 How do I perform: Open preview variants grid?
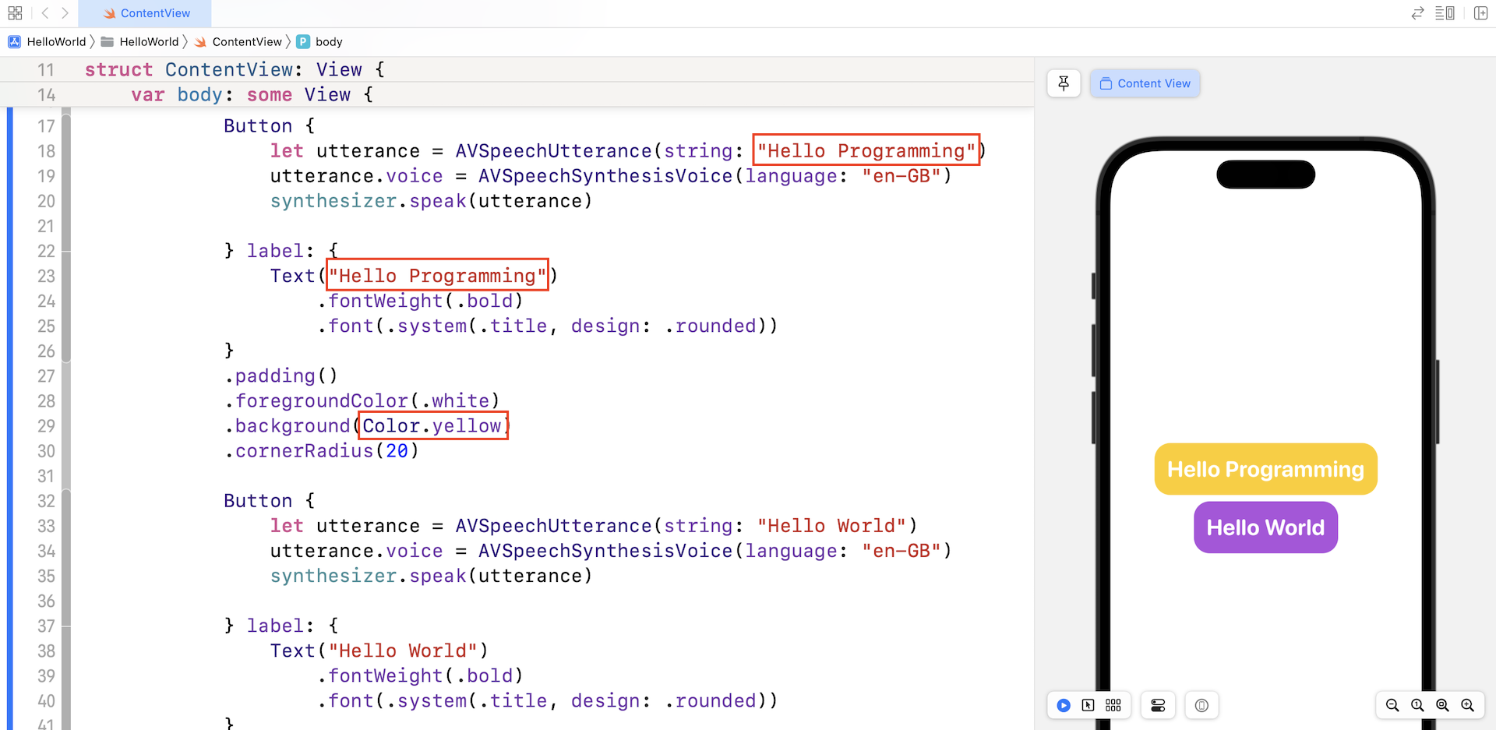pyautogui.click(x=1113, y=705)
